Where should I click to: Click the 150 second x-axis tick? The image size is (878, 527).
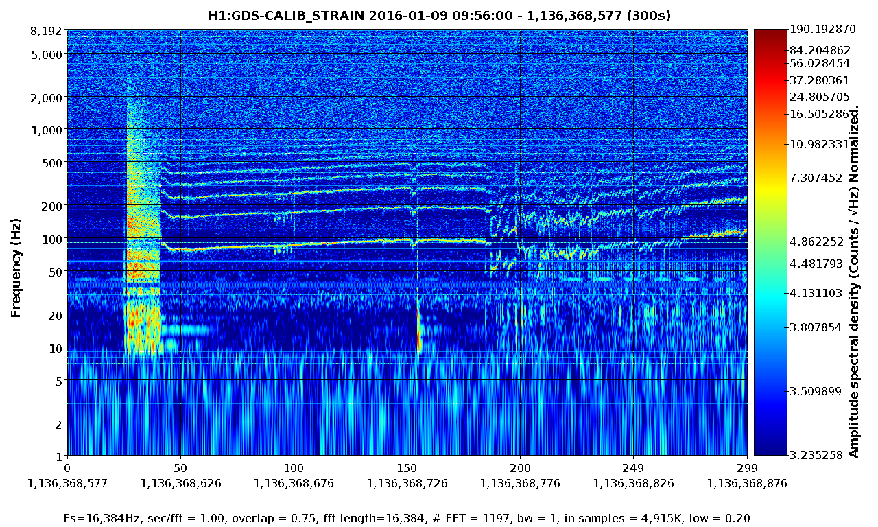click(407, 468)
